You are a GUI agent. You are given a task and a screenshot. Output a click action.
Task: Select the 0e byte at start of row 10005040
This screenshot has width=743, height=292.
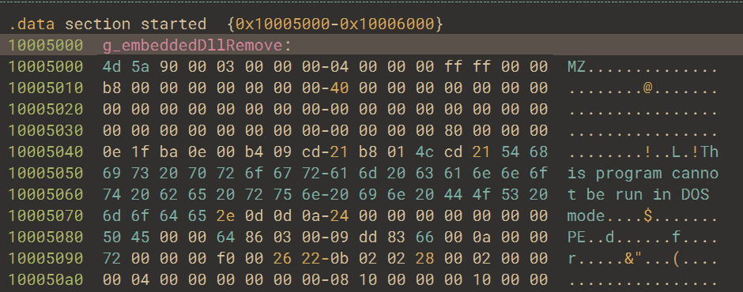(x=111, y=152)
